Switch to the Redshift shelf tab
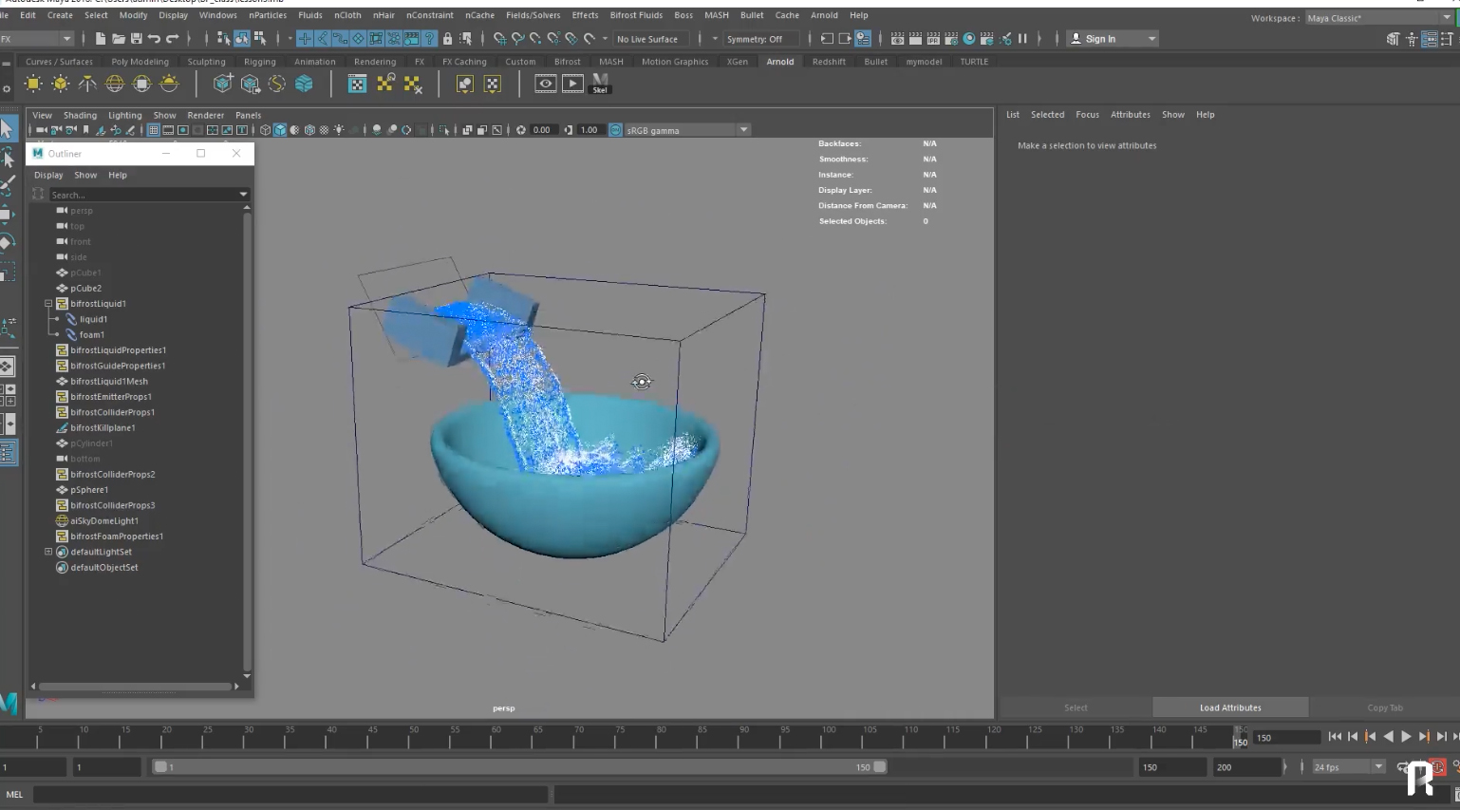The height and width of the screenshot is (810, 1460). tap(828, 62)
